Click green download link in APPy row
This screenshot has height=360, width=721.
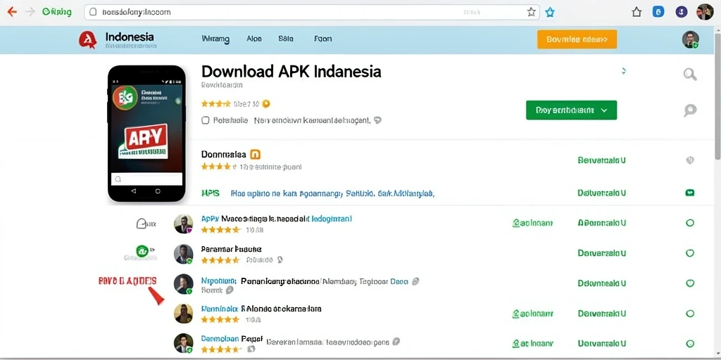[601, 223]
